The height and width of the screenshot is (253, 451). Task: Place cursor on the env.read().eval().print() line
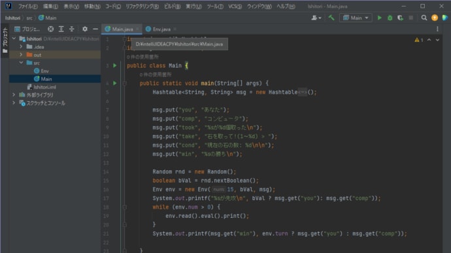click(207, 216)
